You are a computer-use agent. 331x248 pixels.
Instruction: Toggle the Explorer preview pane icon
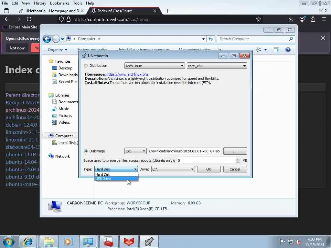tap(276, 50)
